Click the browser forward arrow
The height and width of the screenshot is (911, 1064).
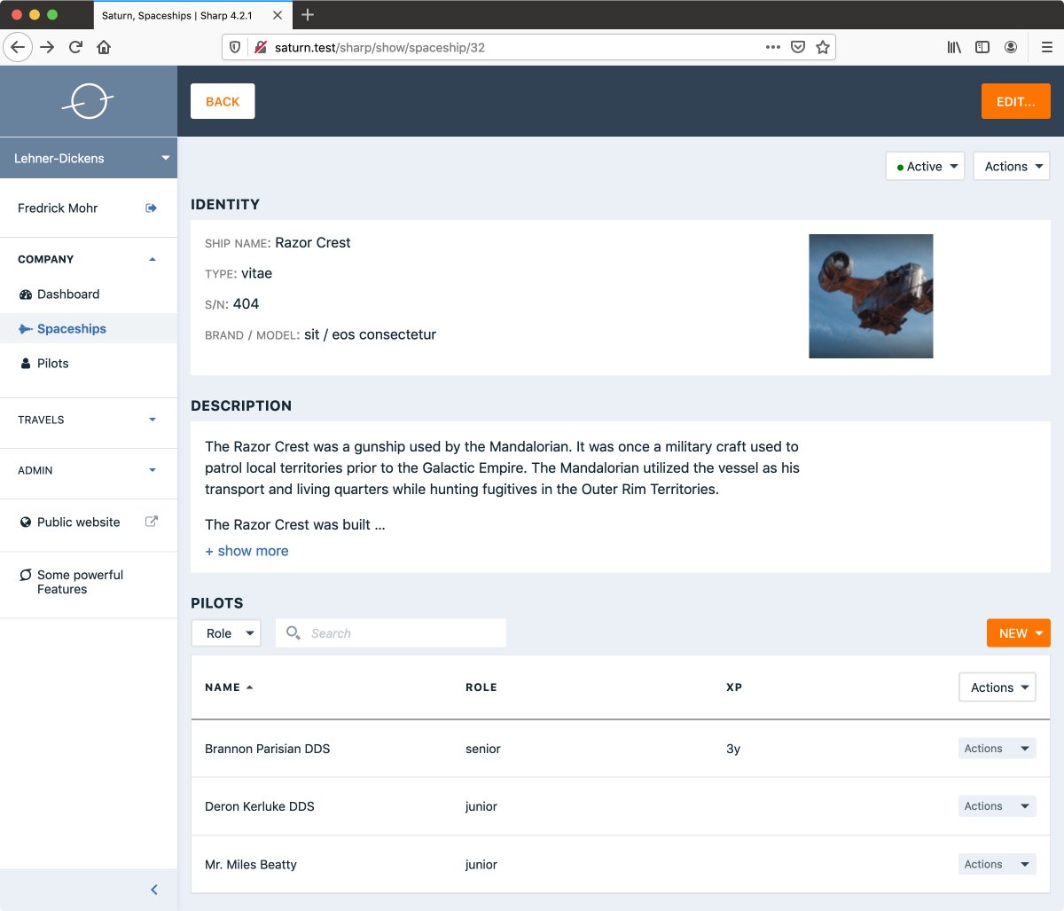click(x=47, y=47)
